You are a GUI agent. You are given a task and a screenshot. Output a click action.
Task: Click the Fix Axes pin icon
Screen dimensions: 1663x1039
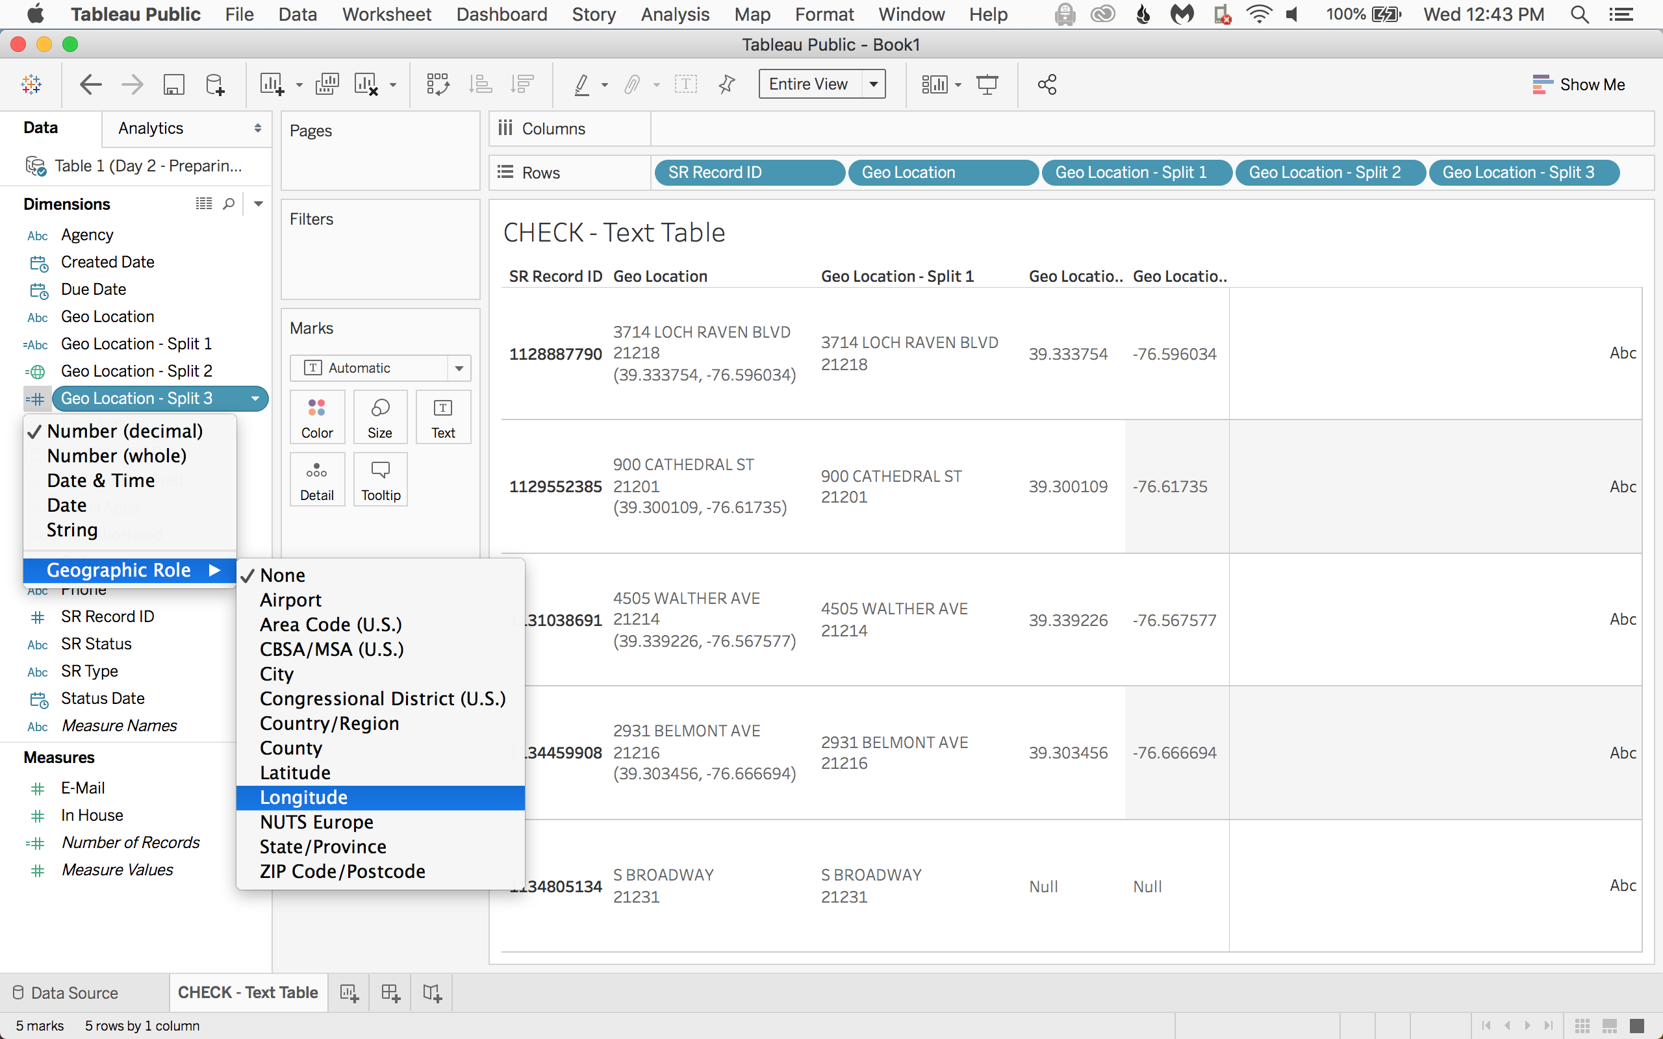(x=726, y=84)
